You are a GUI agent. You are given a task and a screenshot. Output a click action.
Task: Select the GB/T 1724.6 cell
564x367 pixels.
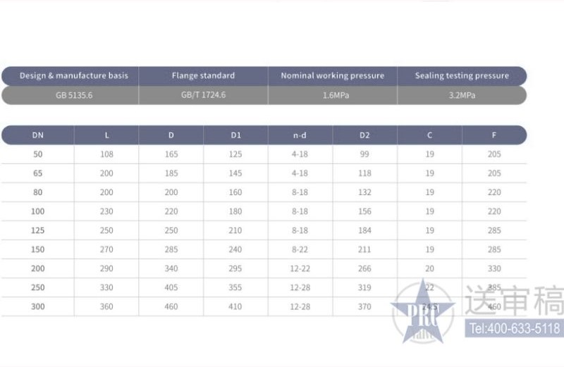[203, 95]
